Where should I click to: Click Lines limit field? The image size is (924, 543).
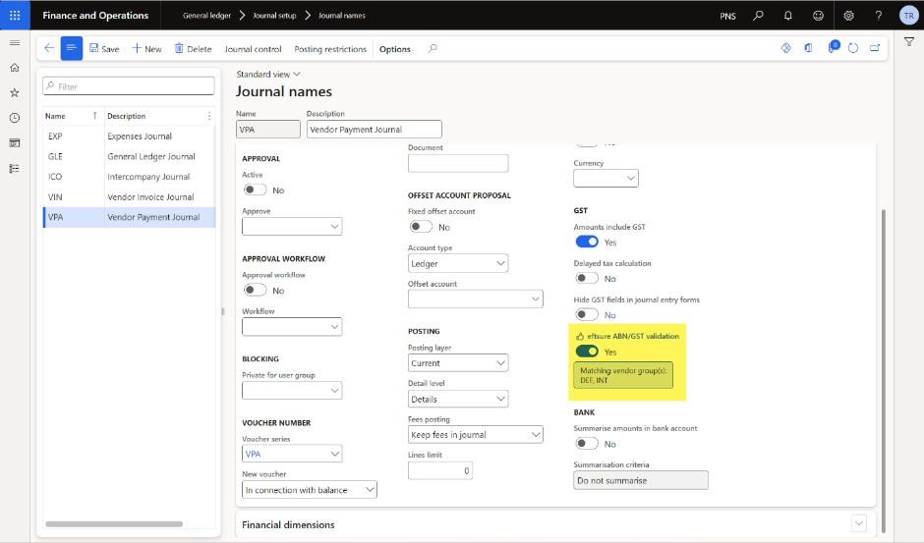tap(440, 470)
